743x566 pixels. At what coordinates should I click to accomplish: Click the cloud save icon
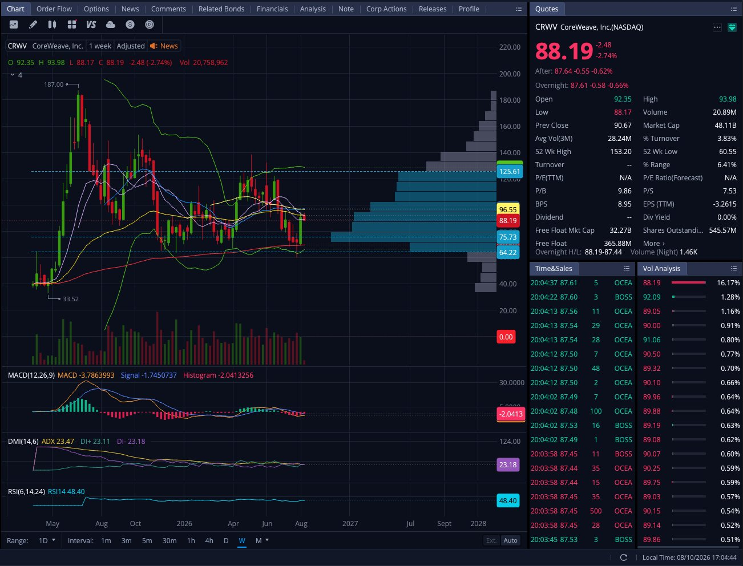point(111,25)
